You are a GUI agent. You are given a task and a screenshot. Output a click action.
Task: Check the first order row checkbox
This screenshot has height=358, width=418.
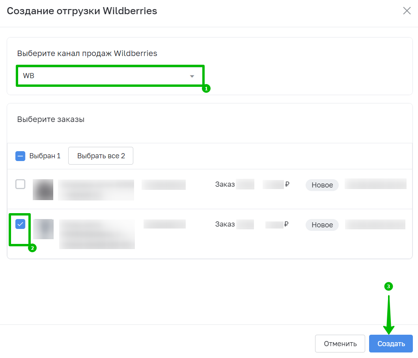tap(20, 184)
